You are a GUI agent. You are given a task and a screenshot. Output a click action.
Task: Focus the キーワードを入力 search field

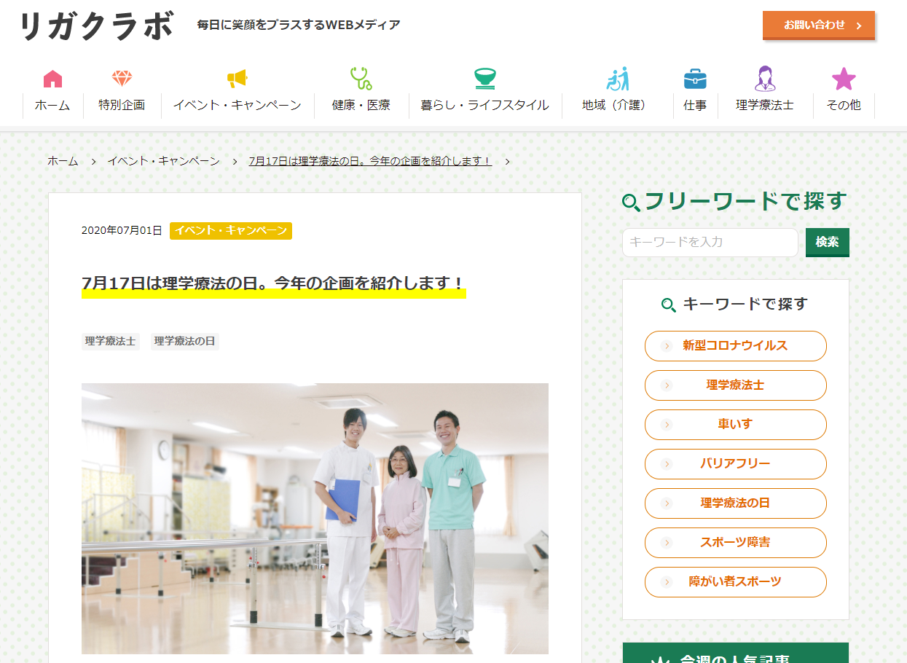click(x=710, y=243)
